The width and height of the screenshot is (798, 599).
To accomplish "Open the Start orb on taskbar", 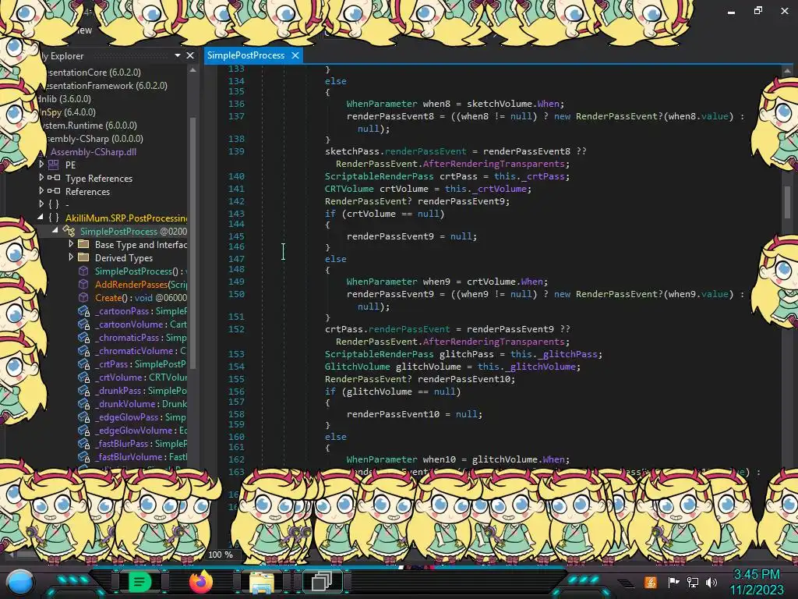I will pyautogui.click(x=19, y=582).
